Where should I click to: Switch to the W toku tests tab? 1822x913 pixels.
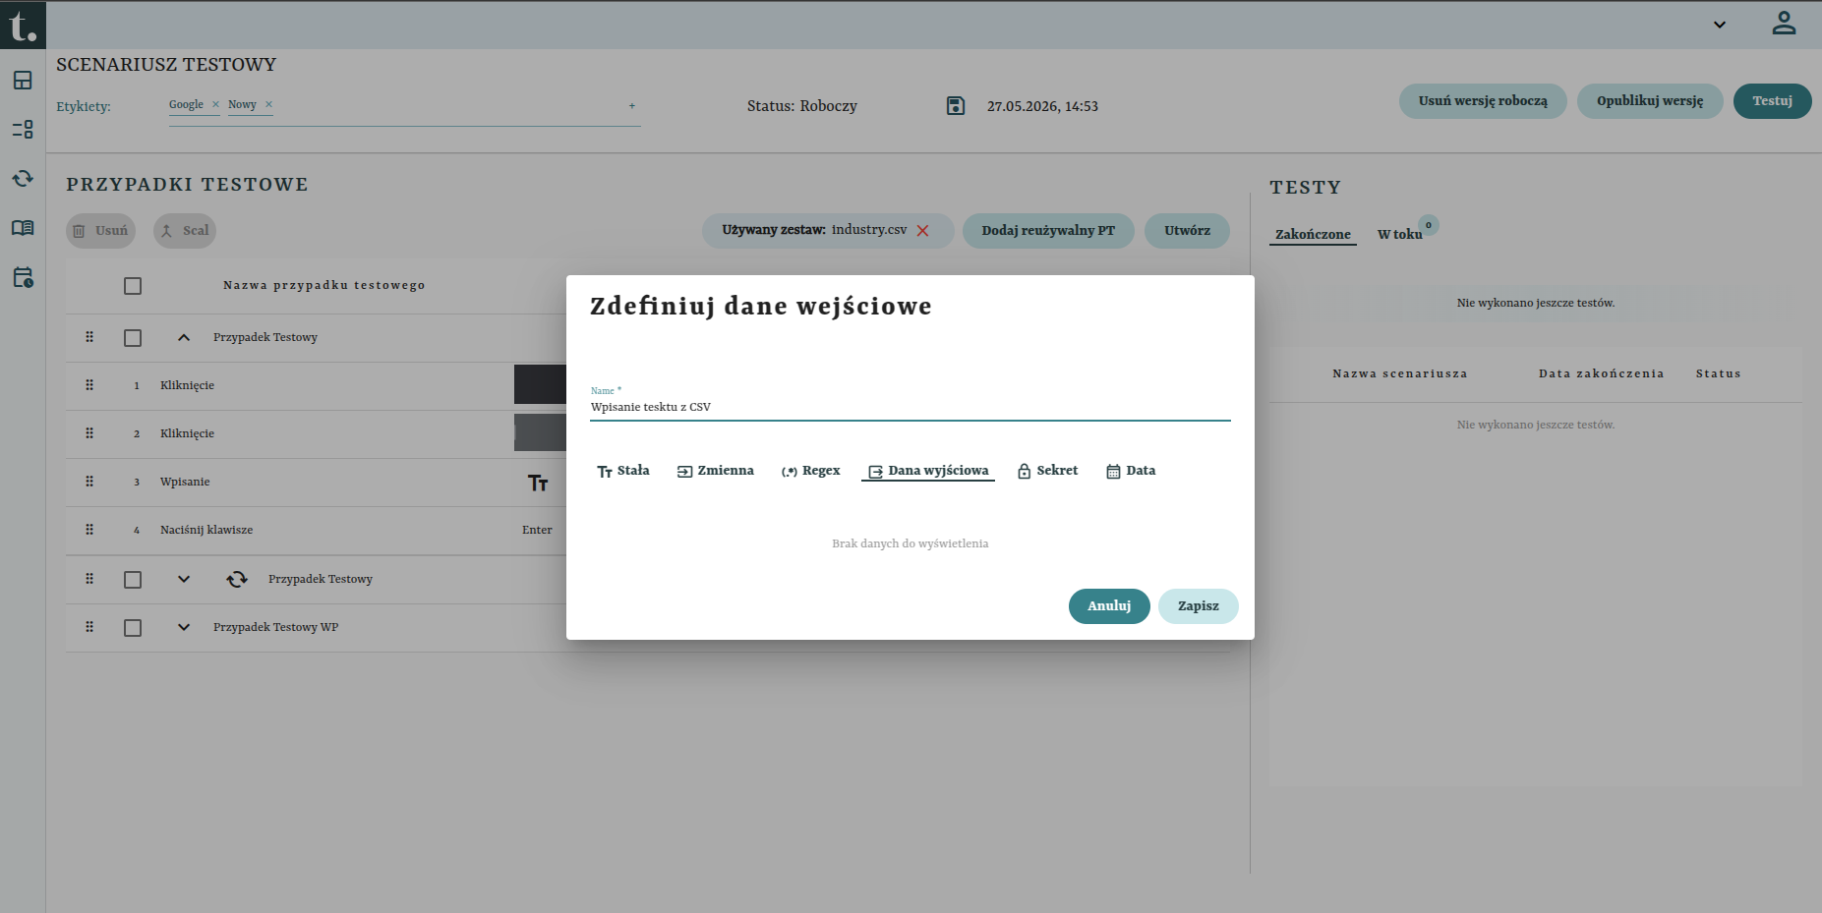1400,234
